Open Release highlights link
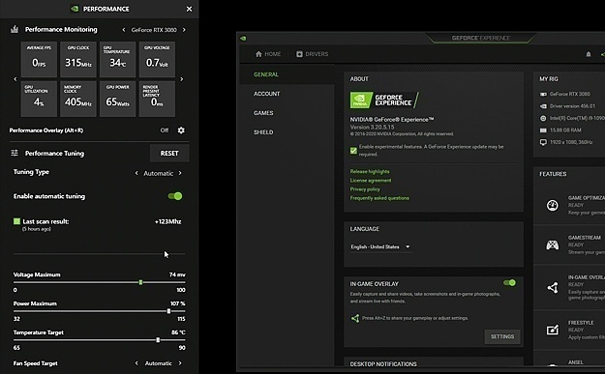The height and width of the screenshot is (374, 605). click(x=370, y=171)
